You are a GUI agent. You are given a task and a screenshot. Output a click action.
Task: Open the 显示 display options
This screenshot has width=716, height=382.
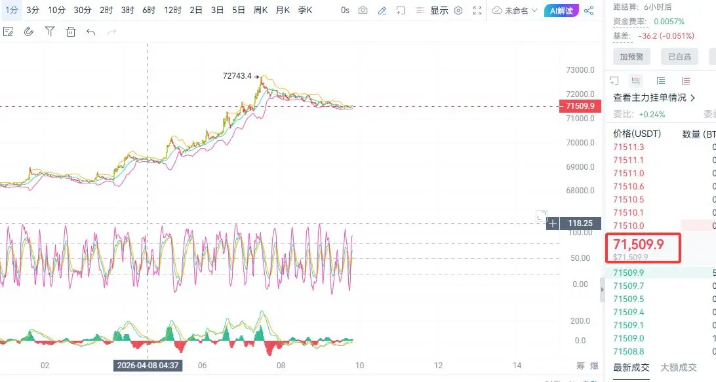439,10
